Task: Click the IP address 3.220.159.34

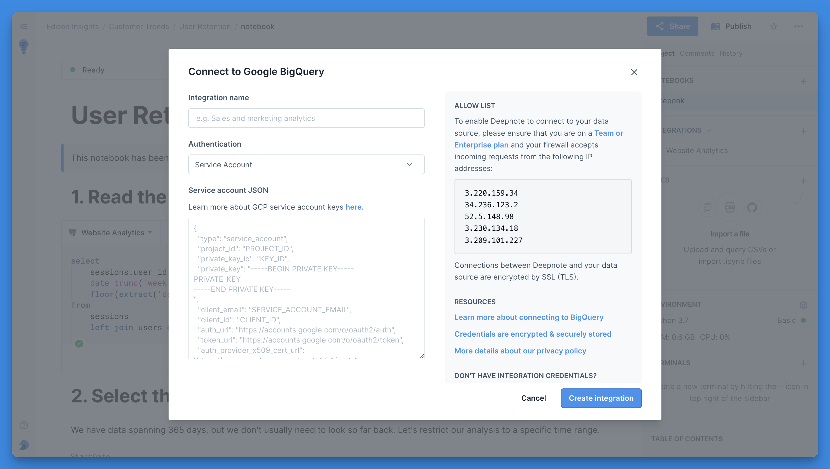Action: pyautogui.click(x=491, y=193)
